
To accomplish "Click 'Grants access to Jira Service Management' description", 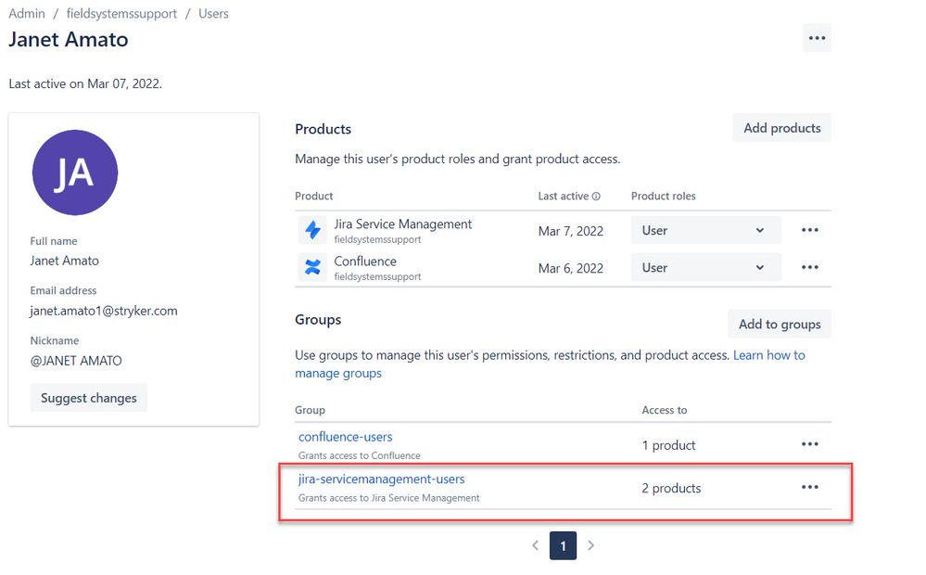I will [x=388, y=498].
